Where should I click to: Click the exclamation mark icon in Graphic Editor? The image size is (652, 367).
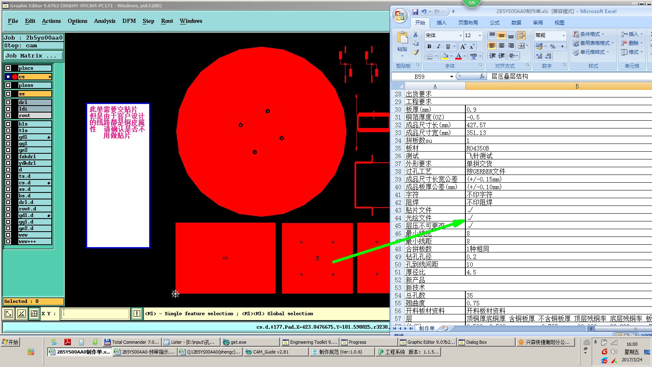(137, 313)
